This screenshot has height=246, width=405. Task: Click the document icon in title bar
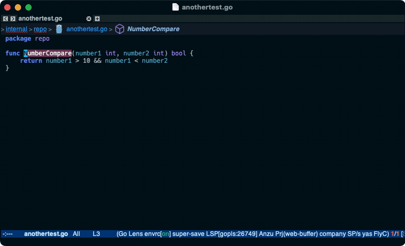(x=175, y=7)
